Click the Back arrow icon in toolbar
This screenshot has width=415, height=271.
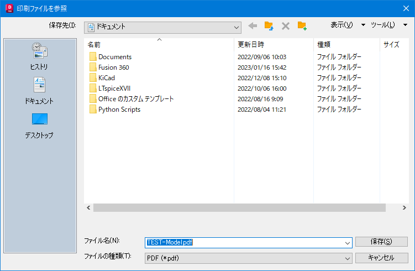point(253,25)
